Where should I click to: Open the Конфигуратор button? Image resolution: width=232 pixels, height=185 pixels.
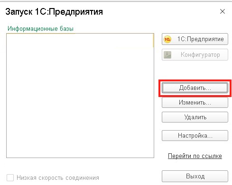195,55
